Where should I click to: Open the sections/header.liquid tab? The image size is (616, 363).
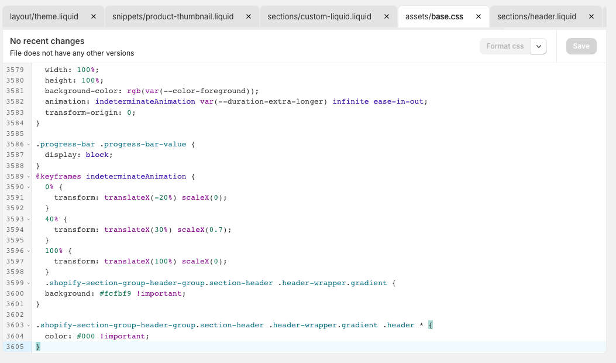point(536,16)
